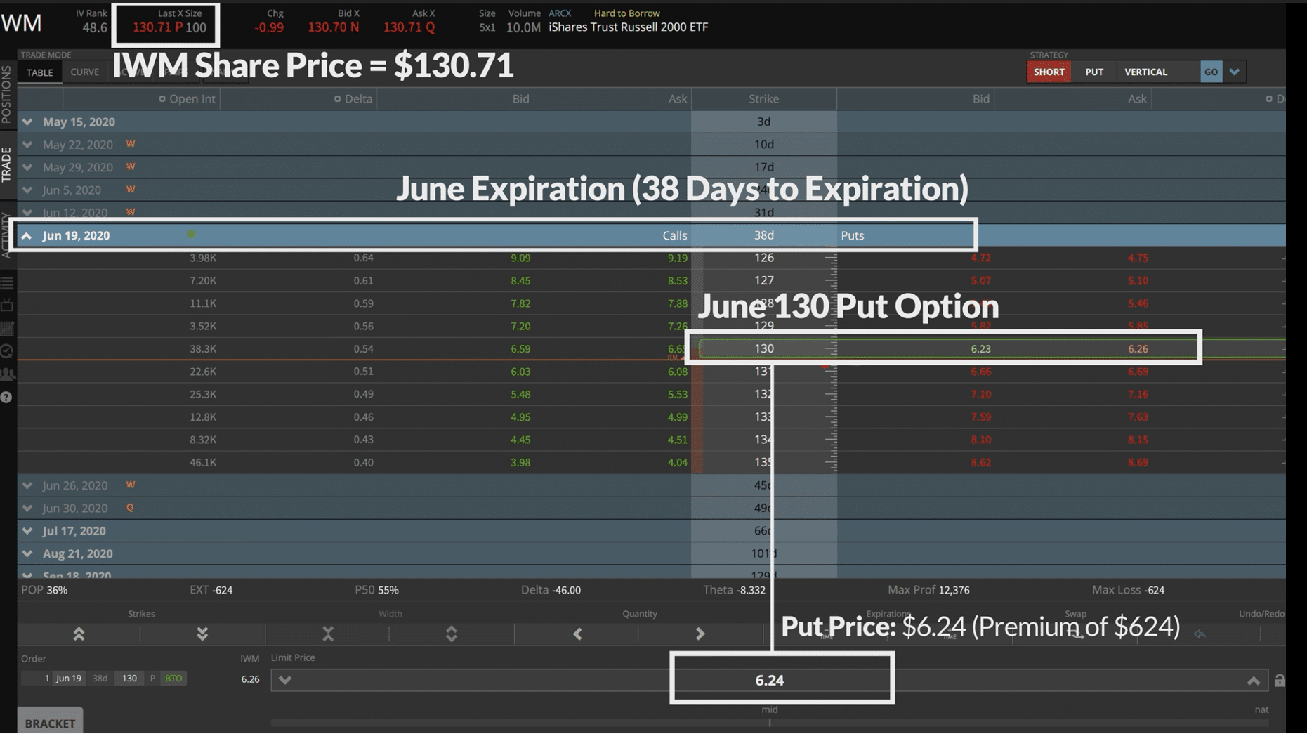The width and height of the screenshot is (1307, 734).
Task: Expand the Jun 5, 2020 expiration
Action: [x=27, y=190]
